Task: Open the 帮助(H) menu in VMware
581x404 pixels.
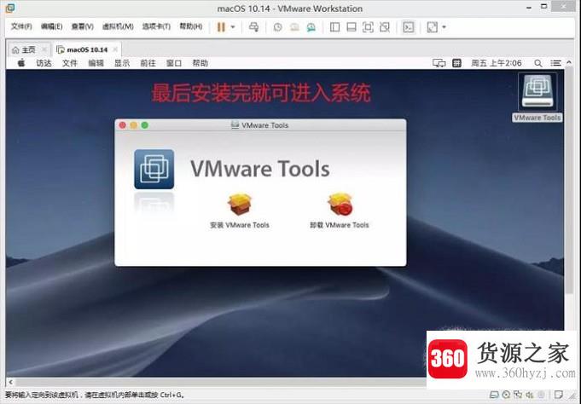Action: 191,26
